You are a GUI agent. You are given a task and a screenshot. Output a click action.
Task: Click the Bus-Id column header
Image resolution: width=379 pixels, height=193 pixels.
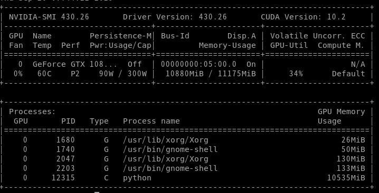pyautogui.click(x=175, y=36)
